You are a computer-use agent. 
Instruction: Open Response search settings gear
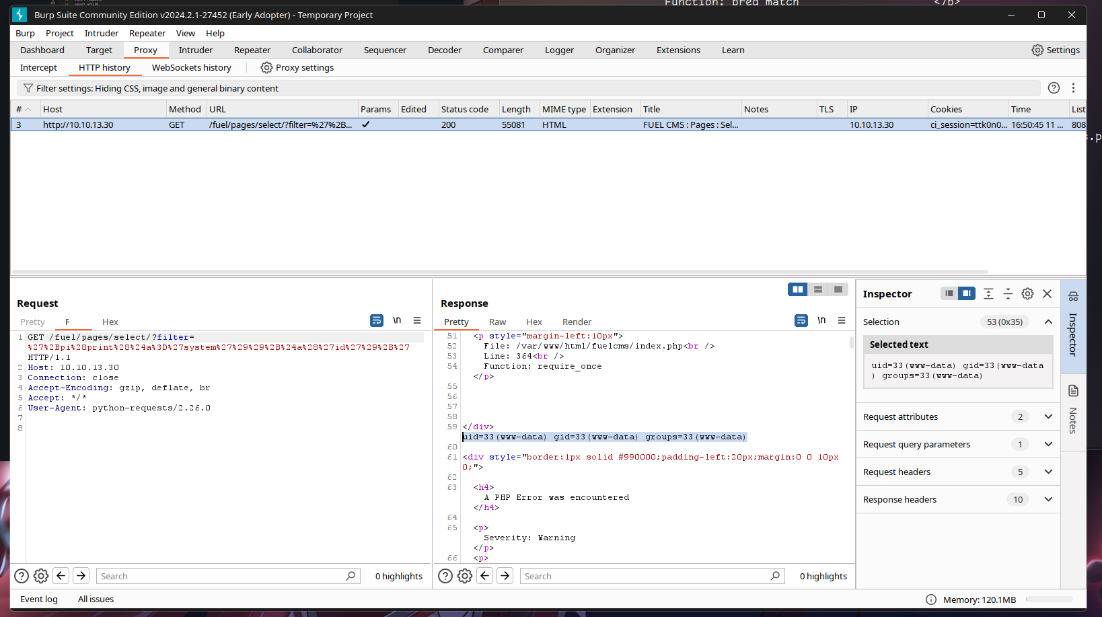click(465, 576)
